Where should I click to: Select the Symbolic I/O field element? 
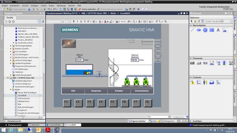coord(205,63)
